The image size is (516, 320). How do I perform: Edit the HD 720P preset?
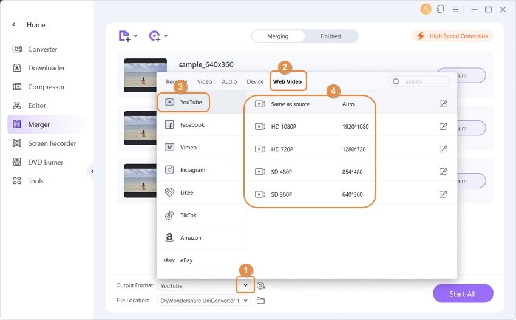click(443, 149)
